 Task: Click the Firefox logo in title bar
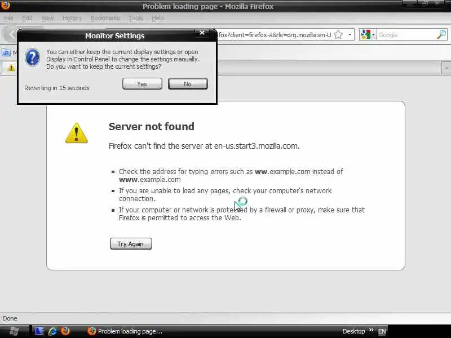5,5
